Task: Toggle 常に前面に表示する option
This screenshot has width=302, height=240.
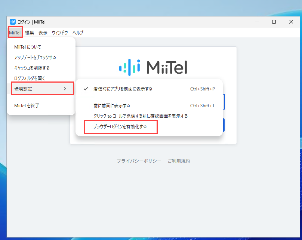Action: [149, 105]
